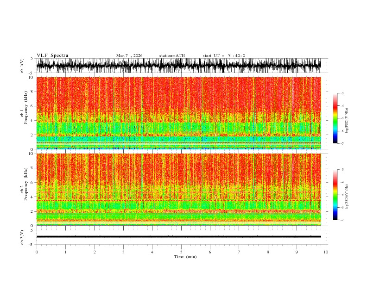Click the 10 minute tick on time axis

click(x=326, y=252)
